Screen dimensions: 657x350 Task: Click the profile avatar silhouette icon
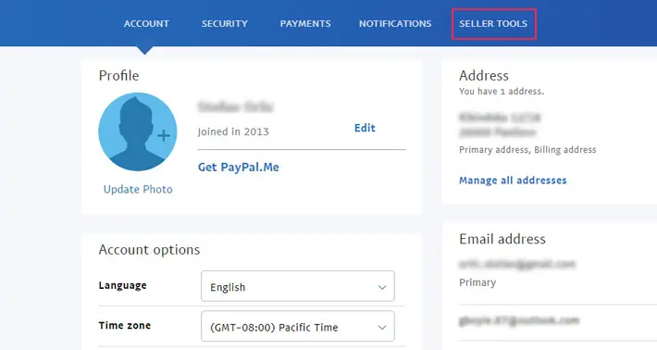coord(138,131)
